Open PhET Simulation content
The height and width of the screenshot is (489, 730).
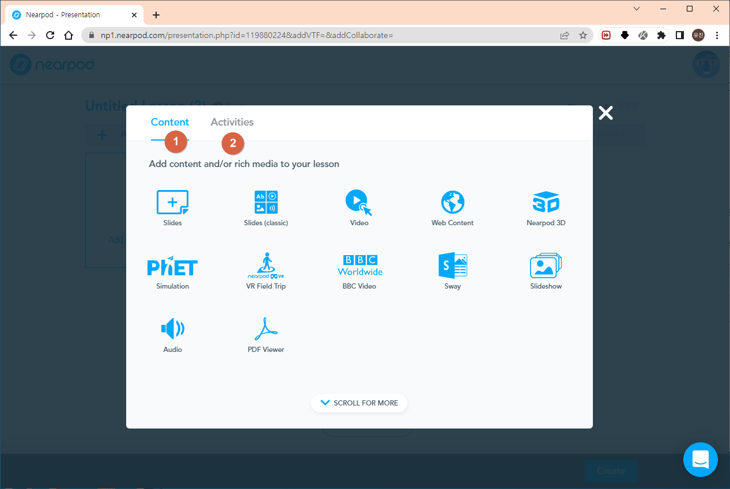click(x=172, y=272)
